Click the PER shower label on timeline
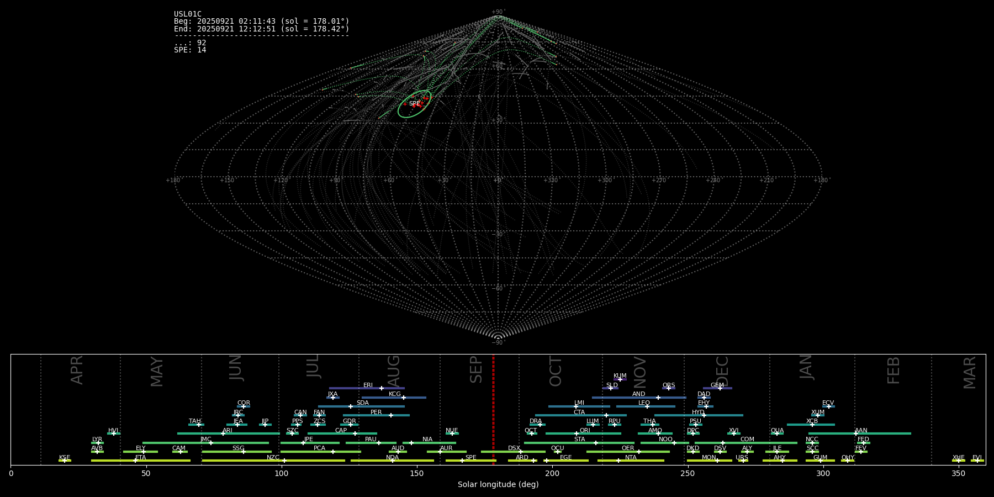 (x=376, y=413)
